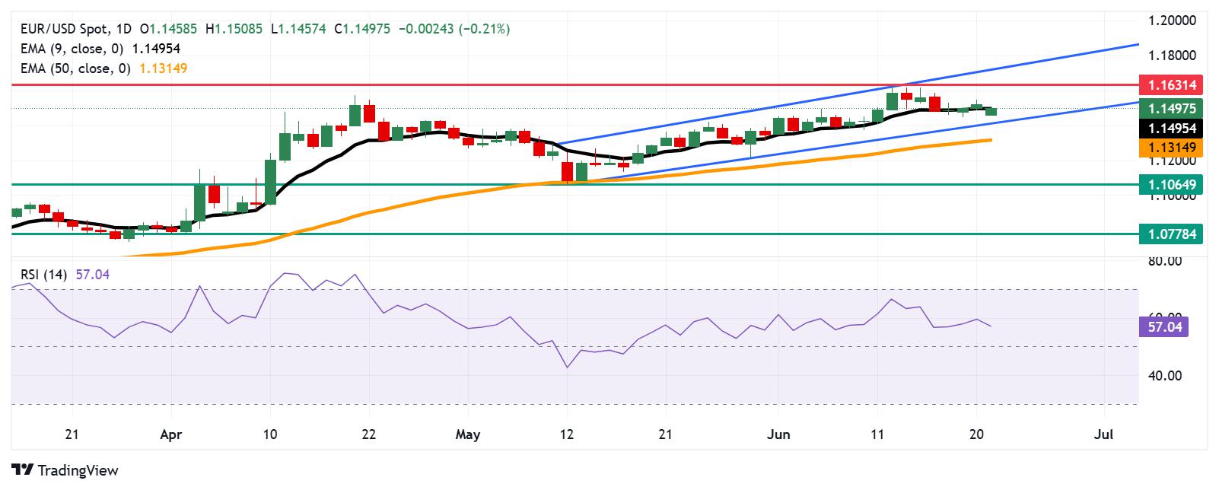
Task: Click the −0.00243 (−0.21%) change value
Action: click(454, 29)
